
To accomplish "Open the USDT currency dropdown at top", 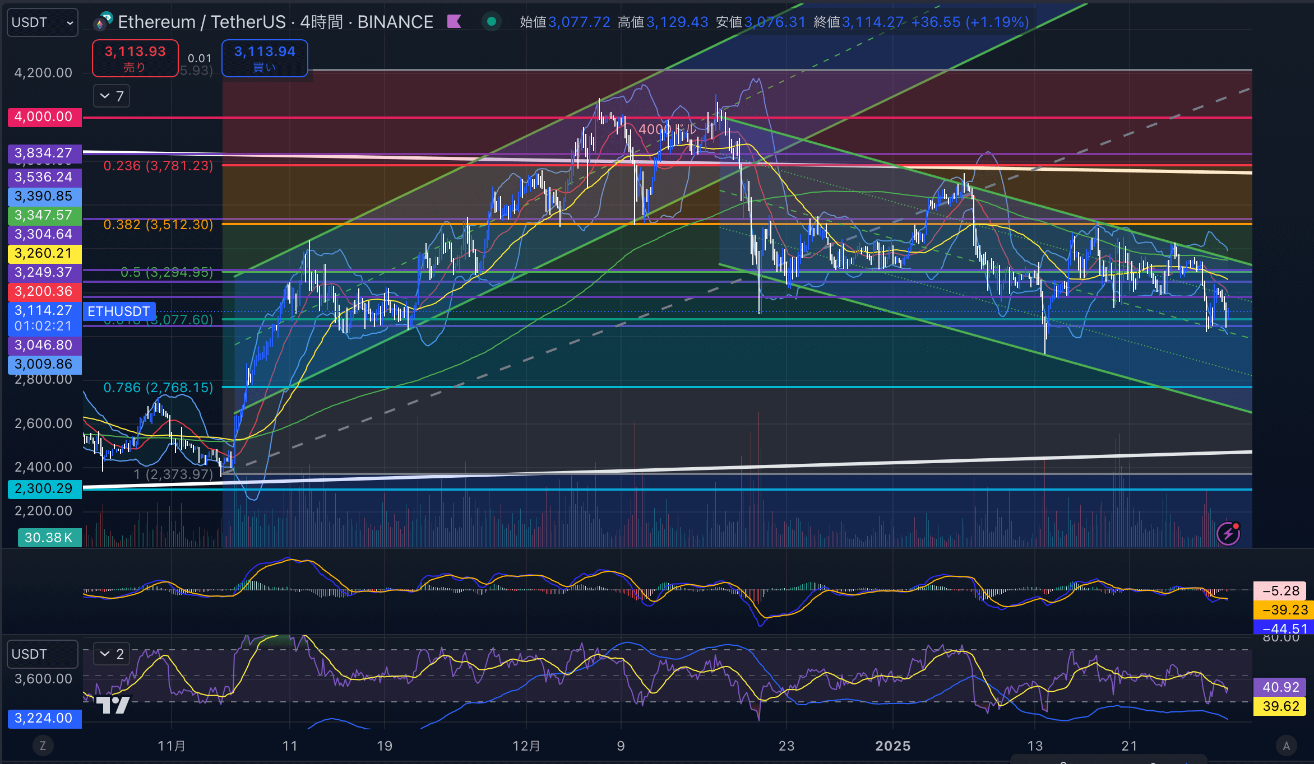I will (42, 22).
